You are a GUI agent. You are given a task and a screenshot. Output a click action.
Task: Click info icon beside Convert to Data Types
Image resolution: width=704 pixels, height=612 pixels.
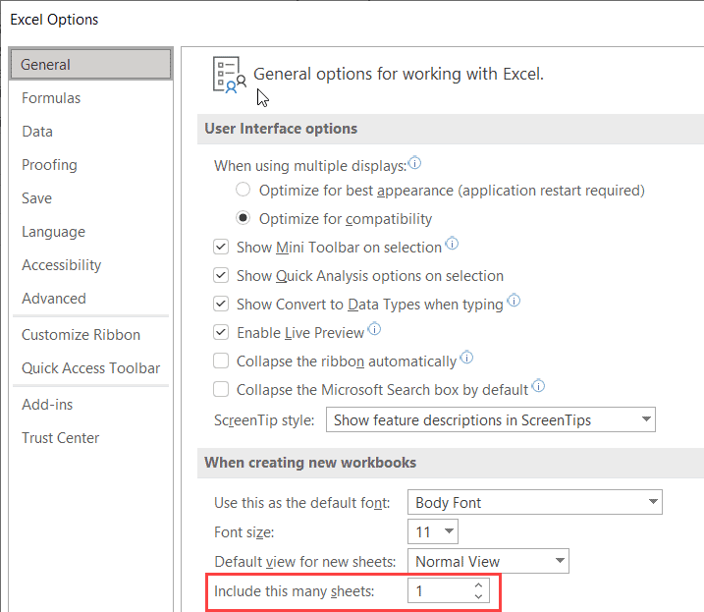(x=514, y=302)
